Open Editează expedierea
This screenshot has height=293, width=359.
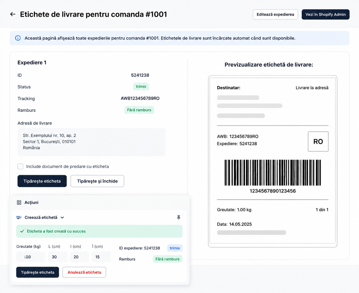pos(275,14)
